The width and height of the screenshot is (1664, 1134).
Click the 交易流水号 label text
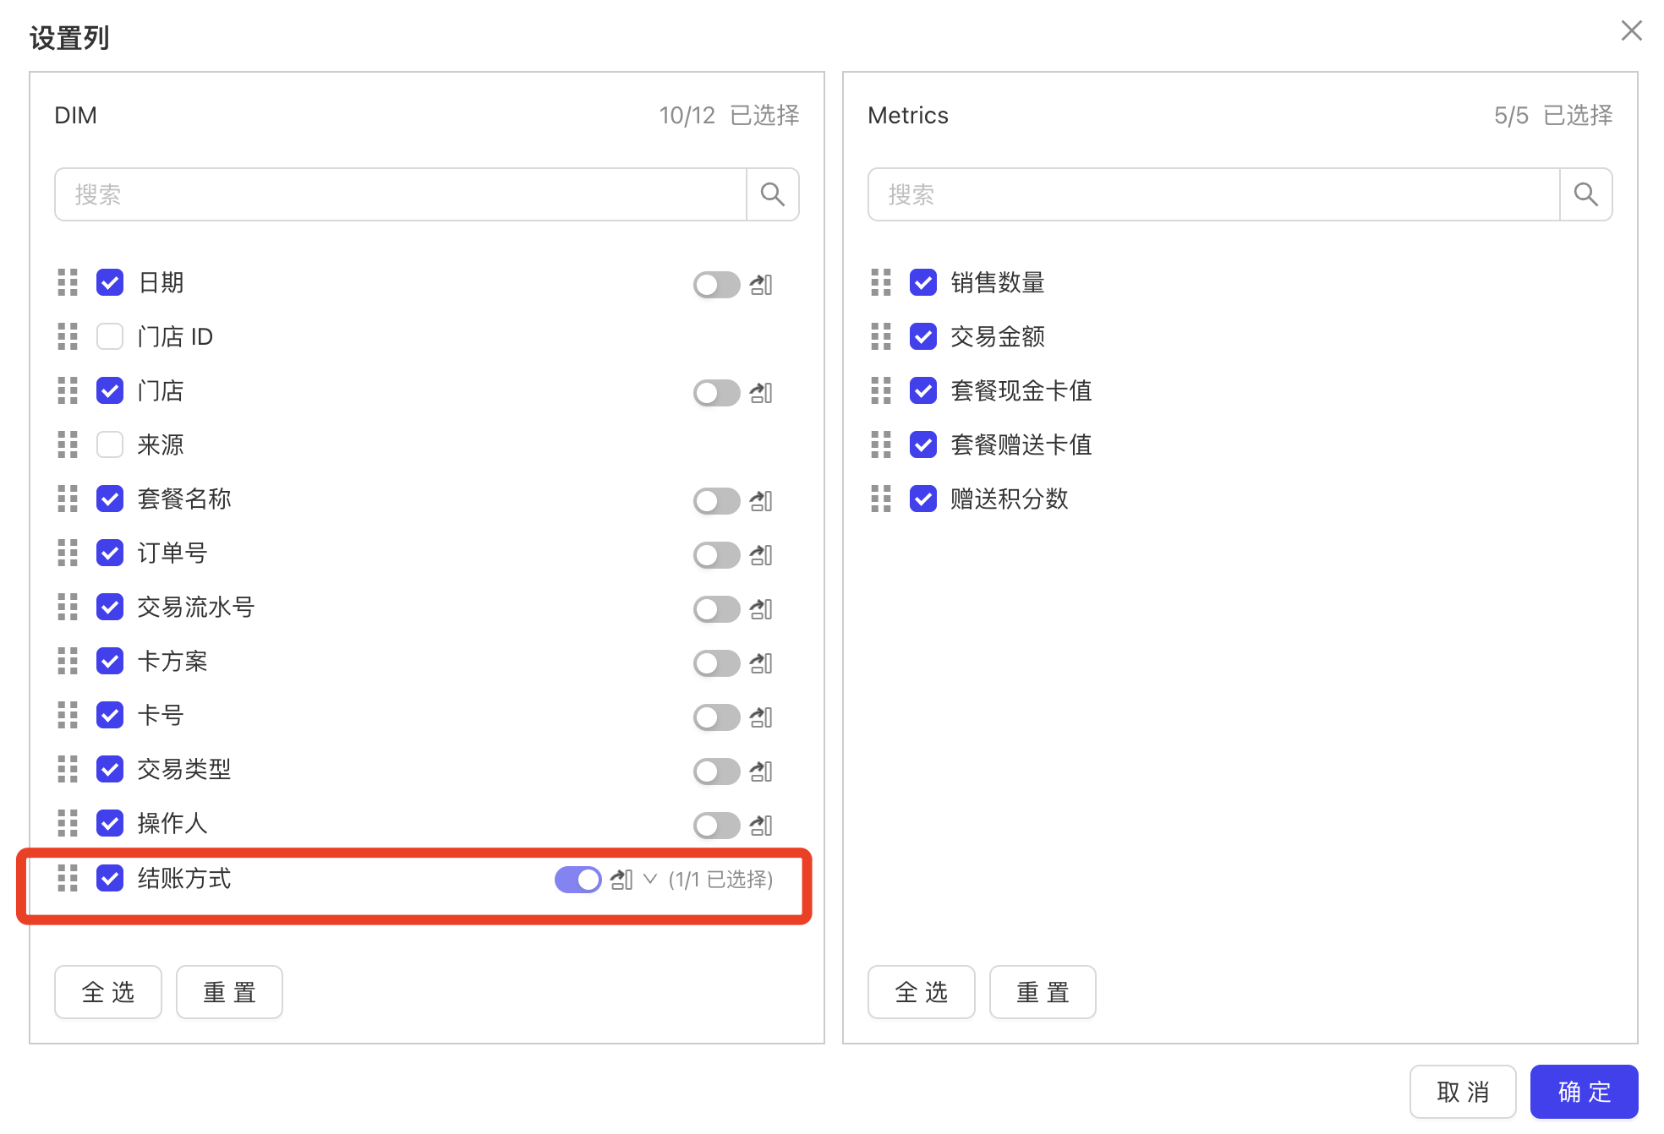pos(196,607)
